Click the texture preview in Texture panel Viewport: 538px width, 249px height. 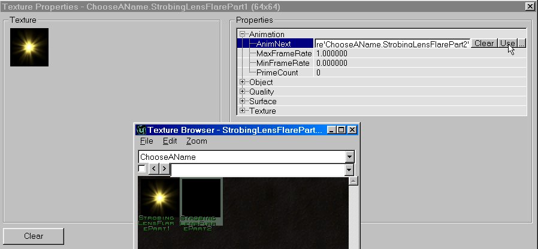29,47
